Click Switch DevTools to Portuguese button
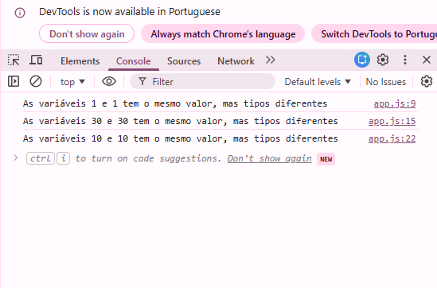The image size is (437, 288). click(374, 33)
